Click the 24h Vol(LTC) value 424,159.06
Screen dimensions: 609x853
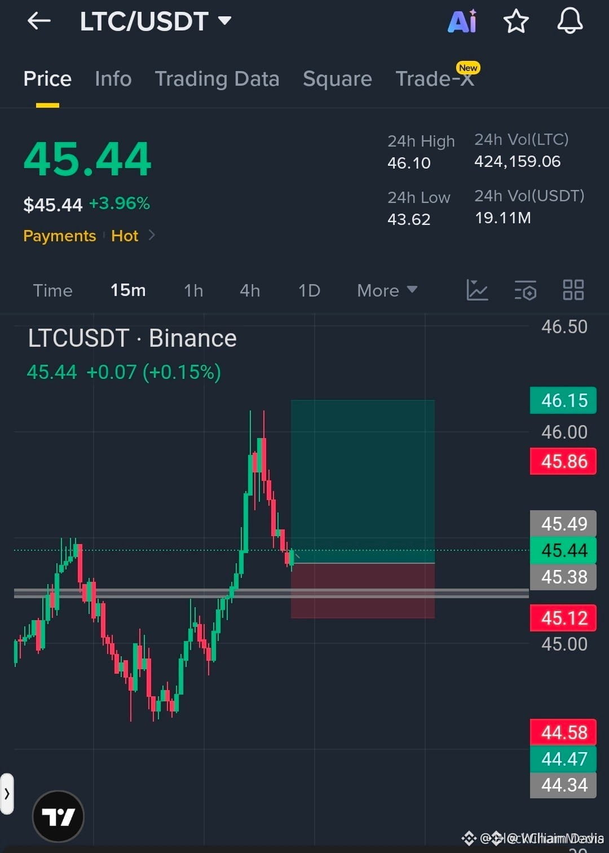click(x=518, y=162)
